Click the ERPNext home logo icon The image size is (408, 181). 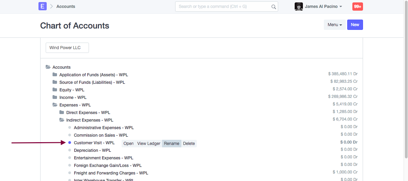[x=43, y=6]
